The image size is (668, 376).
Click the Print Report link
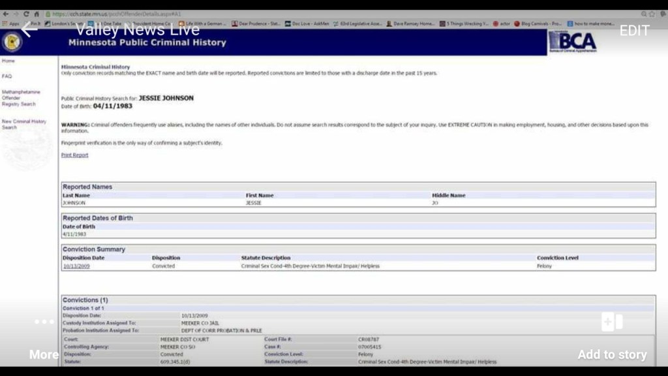coord(74,155)
